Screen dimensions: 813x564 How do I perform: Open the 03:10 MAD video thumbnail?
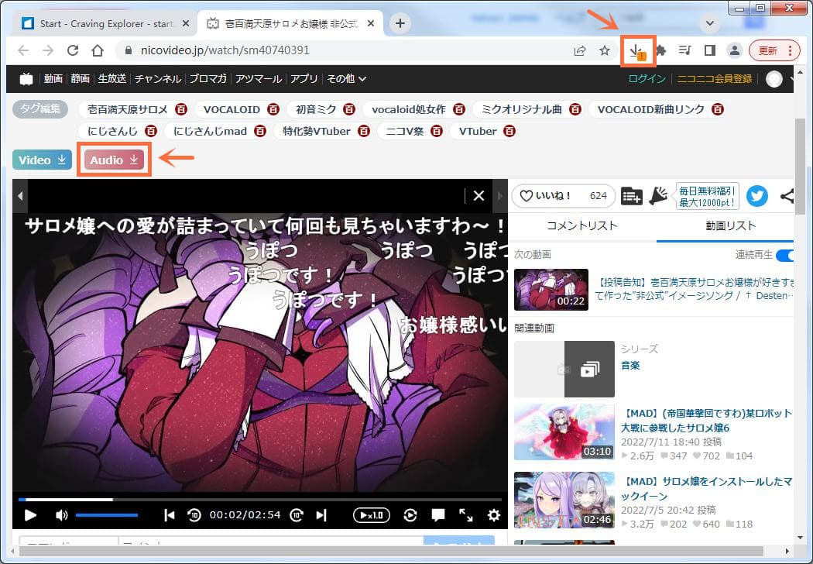(564, 432)
